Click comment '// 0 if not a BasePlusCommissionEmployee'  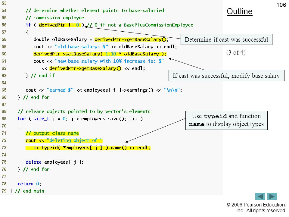[x=140, y=25]
